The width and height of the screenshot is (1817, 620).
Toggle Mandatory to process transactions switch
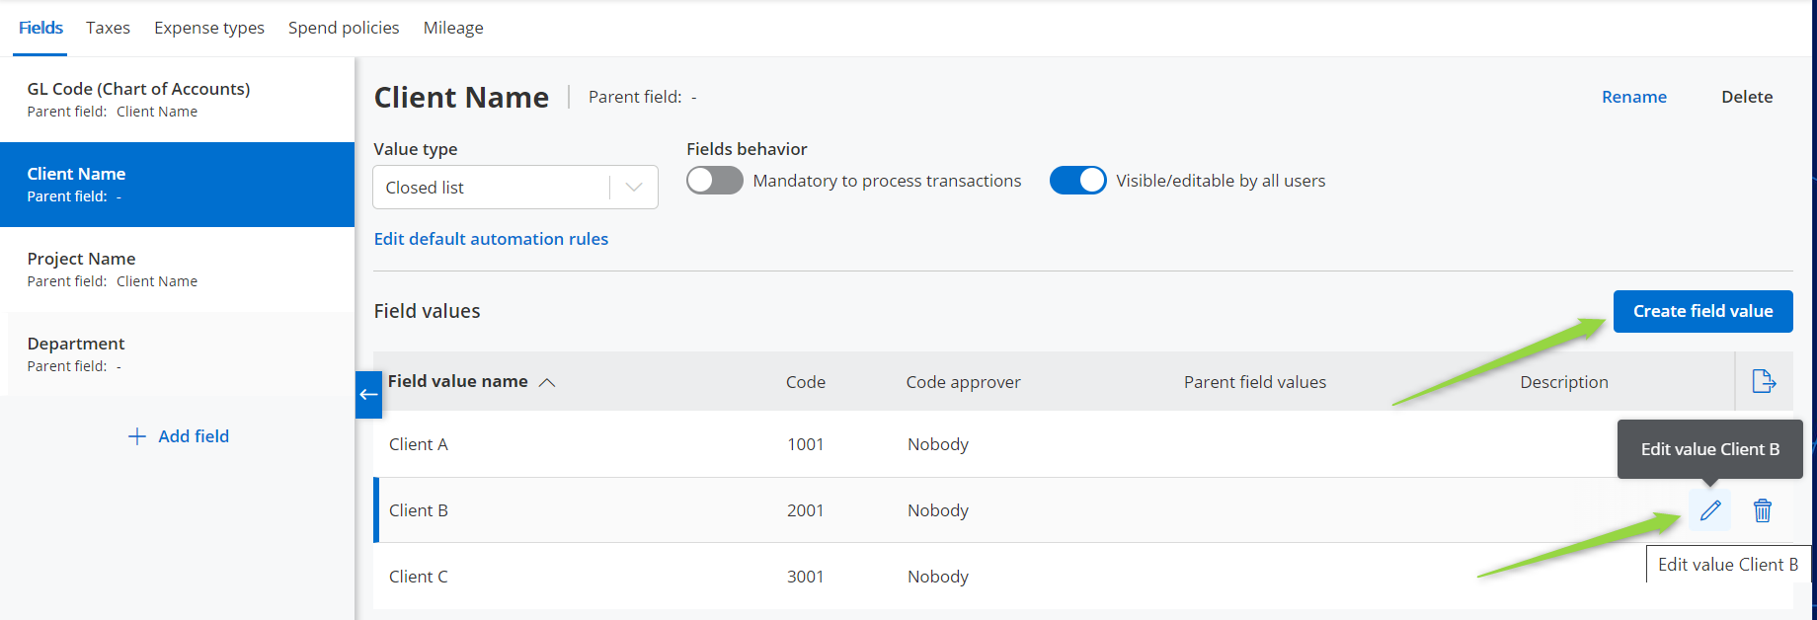[715, 181]
